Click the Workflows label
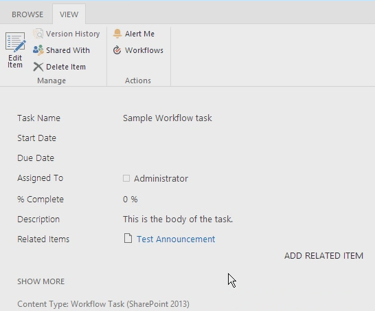375x311 pixels. tap(144, 50)
